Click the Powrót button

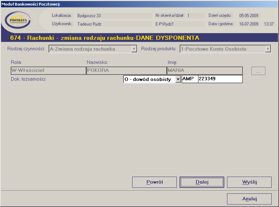(154, 182)
